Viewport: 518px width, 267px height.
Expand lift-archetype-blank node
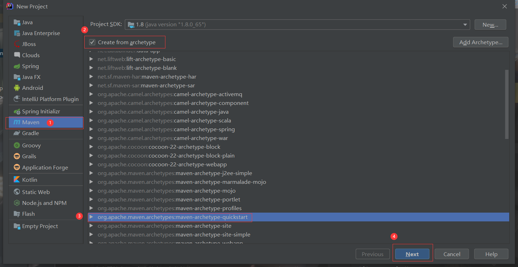coord(91,68)
